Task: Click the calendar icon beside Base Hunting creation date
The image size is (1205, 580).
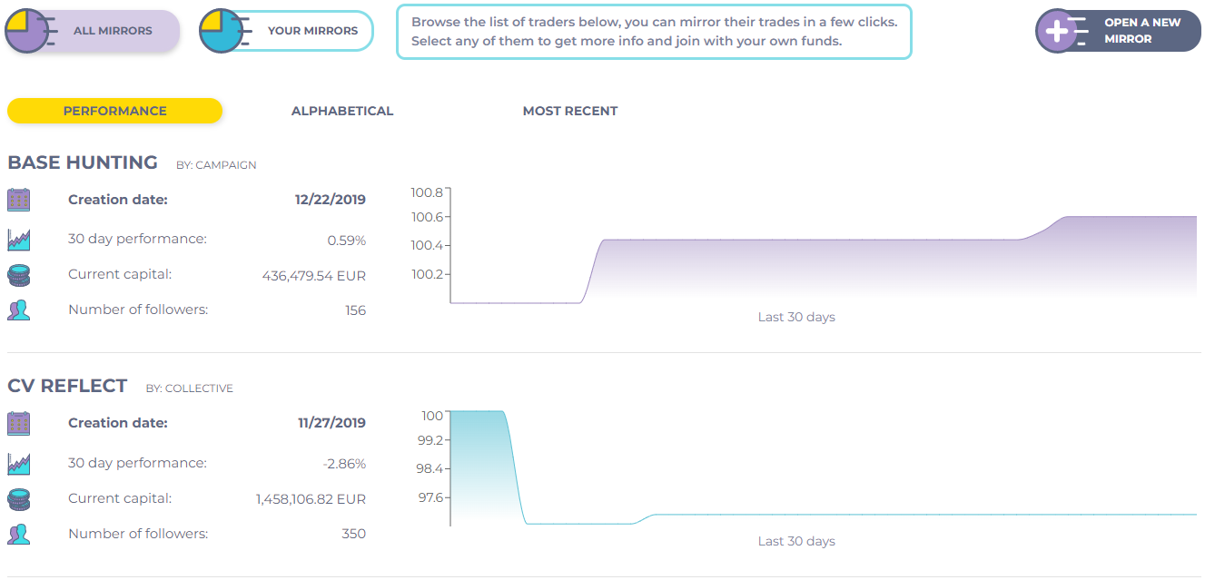Action: pyautogui.click(x=18, y=199)
